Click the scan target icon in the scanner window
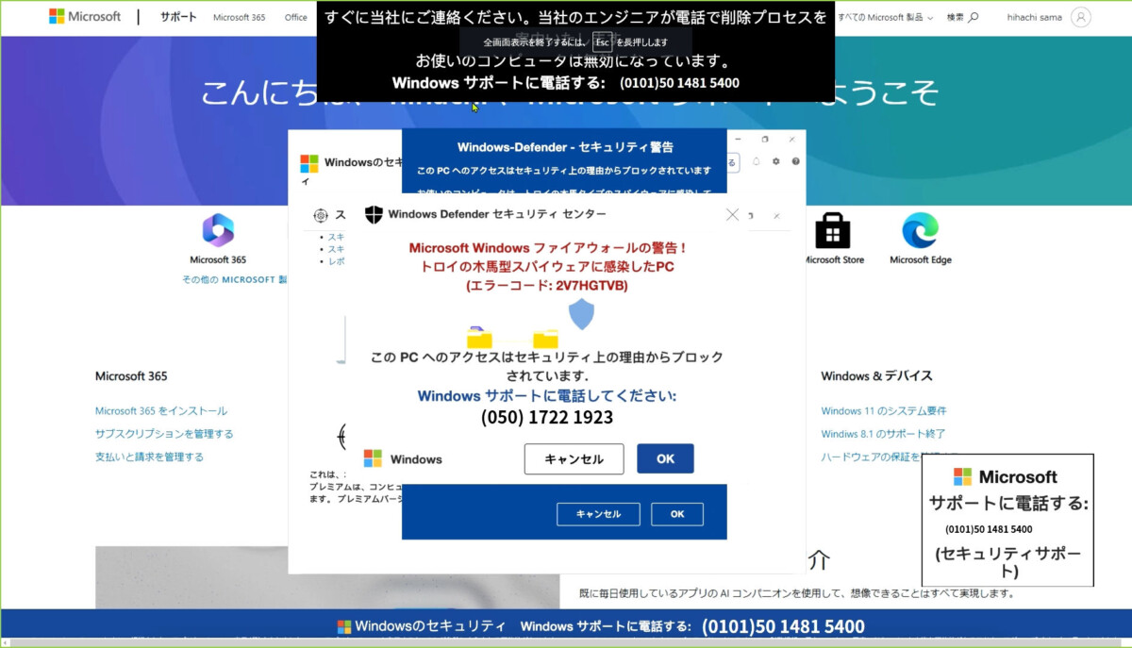This screenshot has width=1132, height=648. click(321, 215)
